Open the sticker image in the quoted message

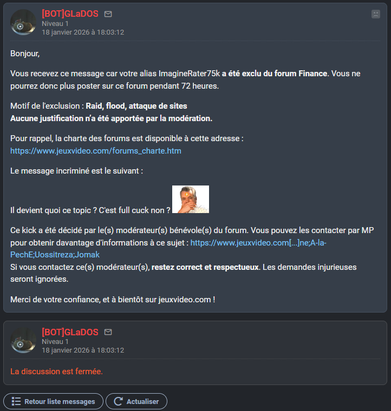190,200
